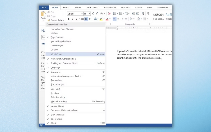Image resolution: width=211 pixels, height=132 pixels.
Task: Align text right
Action: coord(122,19)
